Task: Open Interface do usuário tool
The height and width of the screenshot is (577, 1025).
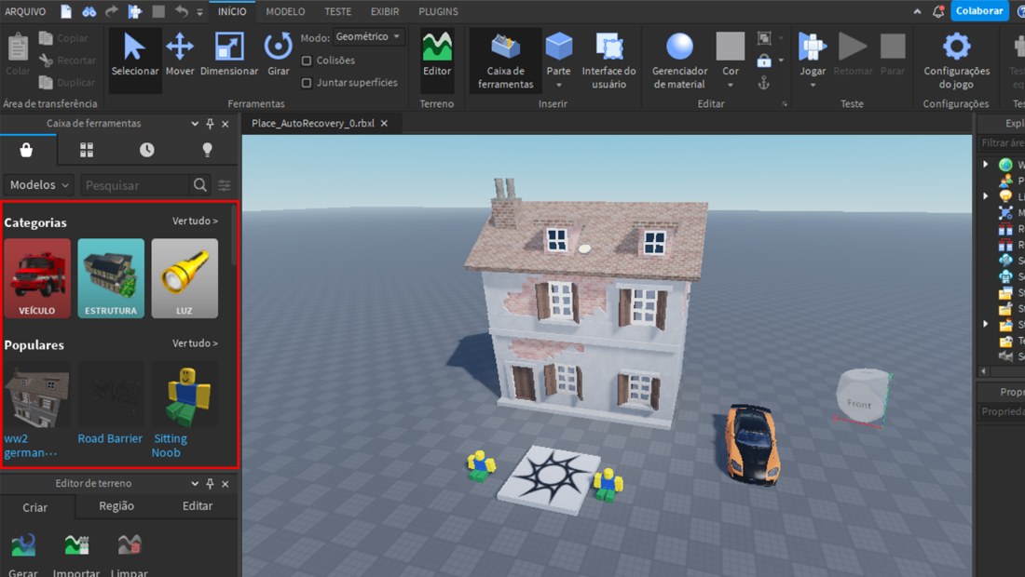Action: click(x=608, y=60)
